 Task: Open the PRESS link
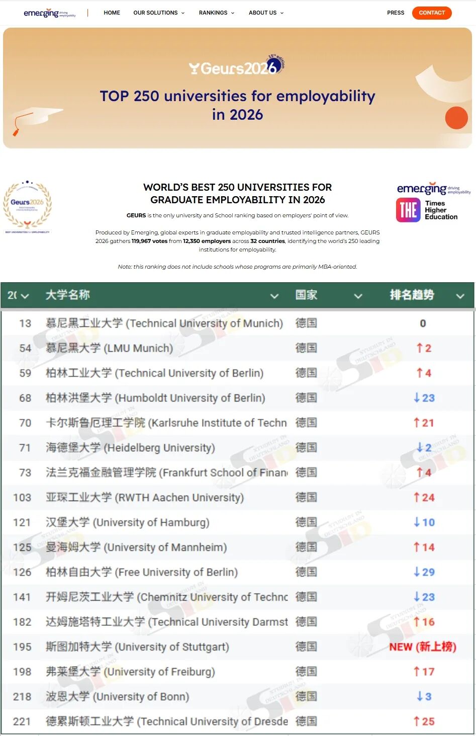coord(395,13)
